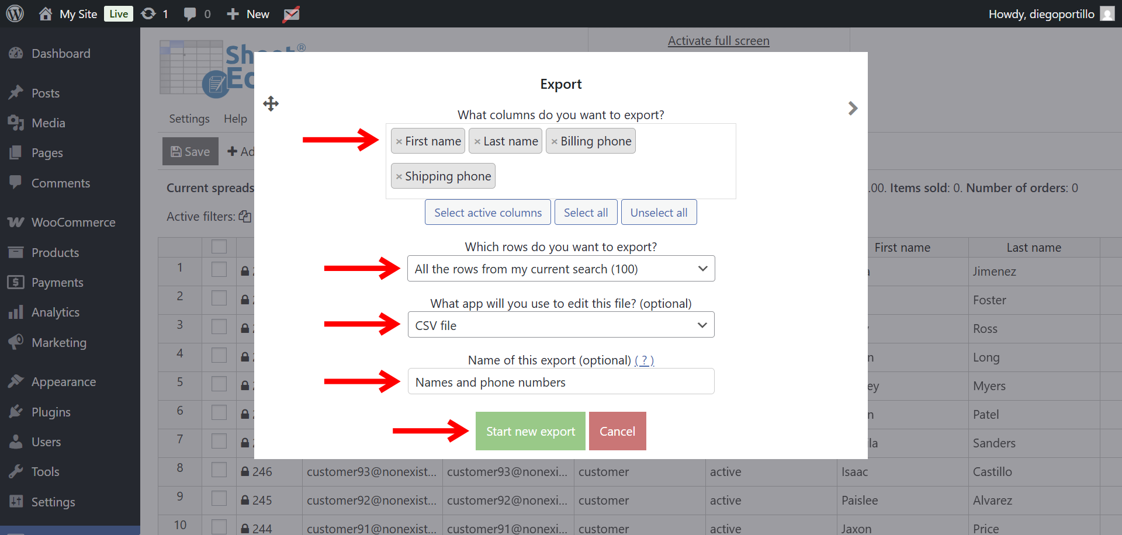Open the WordPress logo menu
The height and width of the screenshot is (535, 1122).
(x=15, y=13)
